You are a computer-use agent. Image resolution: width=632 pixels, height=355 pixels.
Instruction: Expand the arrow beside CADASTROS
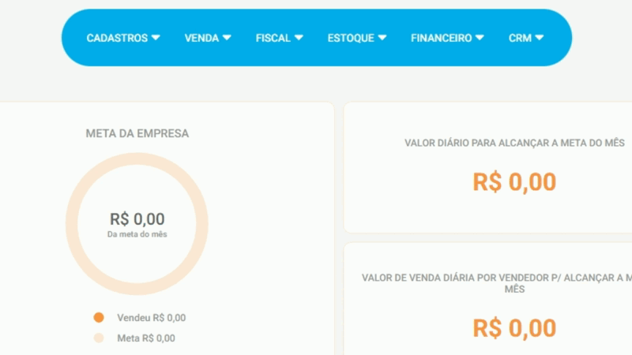point(156,37)
